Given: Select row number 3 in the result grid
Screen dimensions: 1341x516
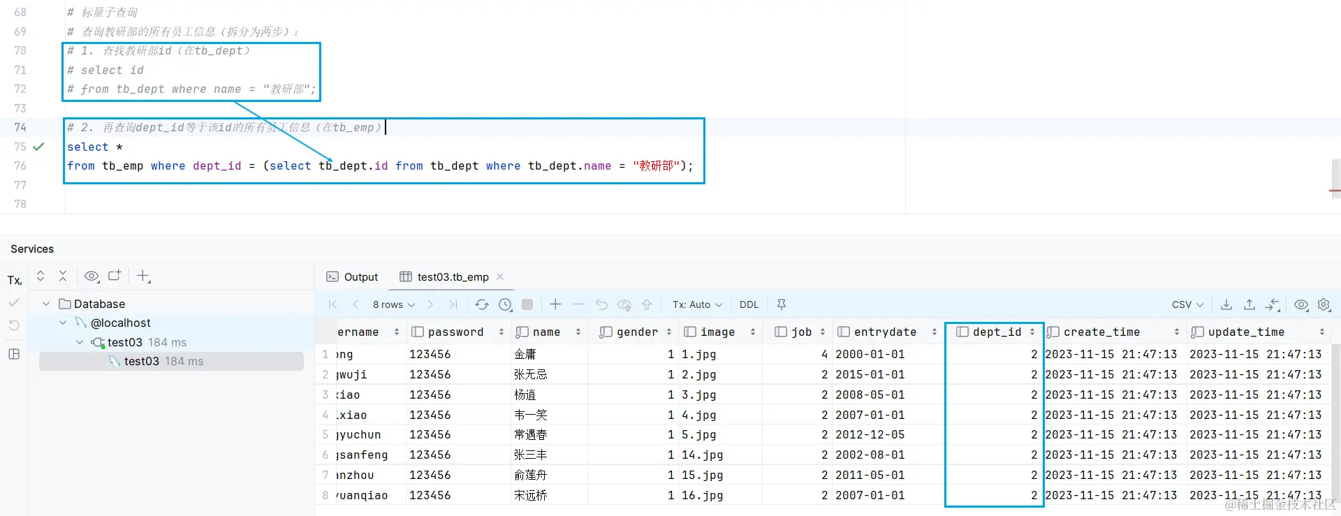Looking at the screenshot, I should pyautogui.click(x=325, y=395).
